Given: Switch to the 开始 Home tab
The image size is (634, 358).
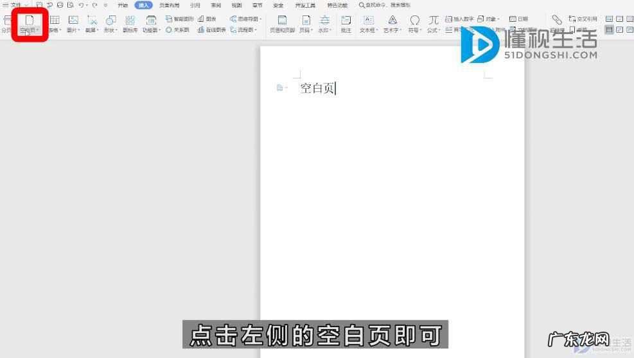Looking at the screenshot, I should [123, 5].
